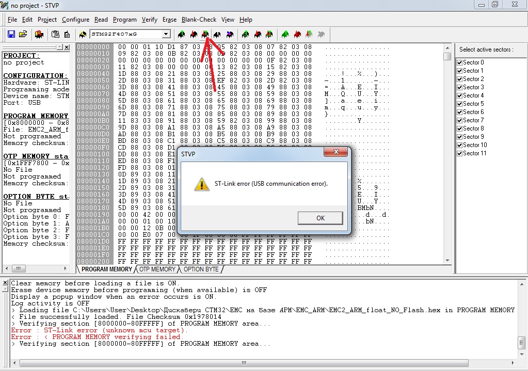528x371 pixels.
Task: Deselect Sector 6
Action: (x=459, y=112)
